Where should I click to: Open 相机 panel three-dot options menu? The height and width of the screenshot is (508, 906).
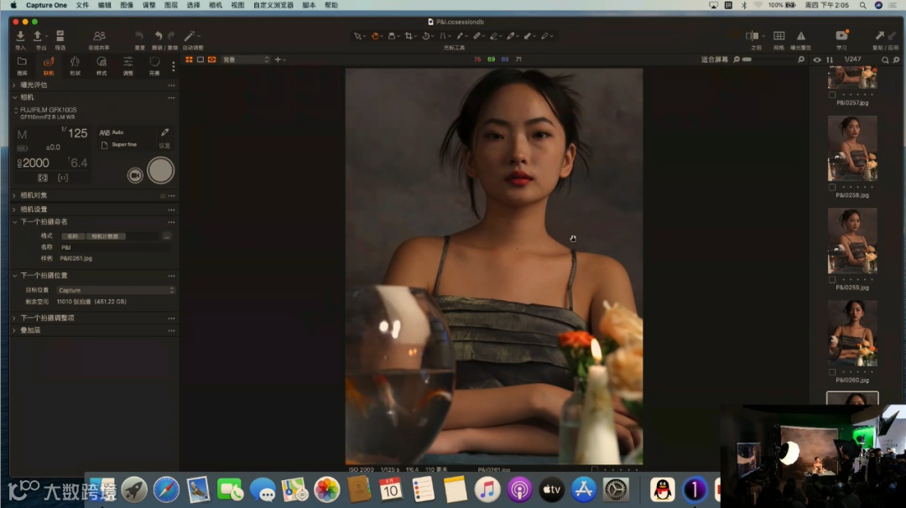click(x=171, y=97)
